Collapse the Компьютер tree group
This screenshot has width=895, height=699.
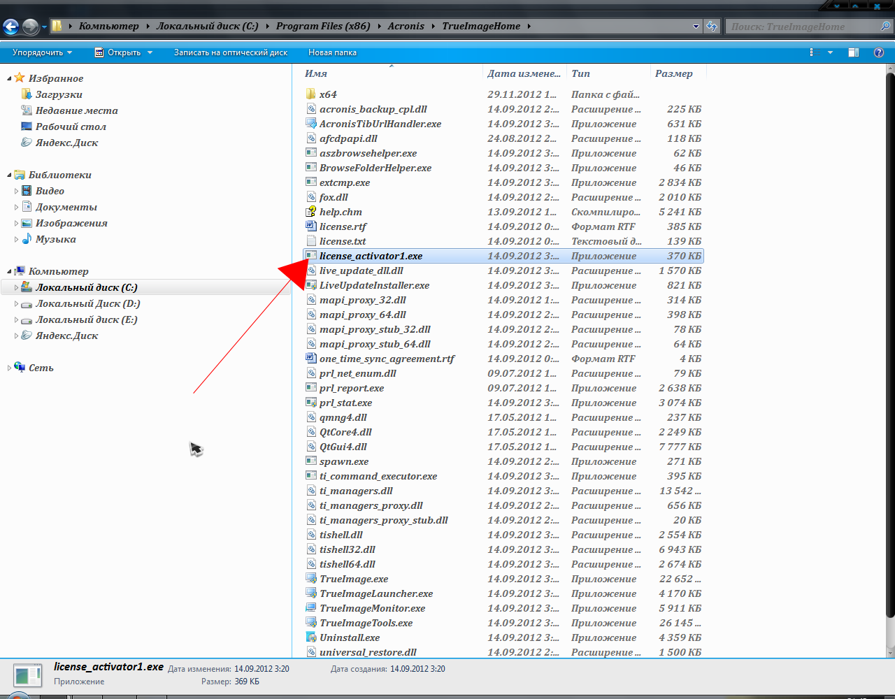9,271
